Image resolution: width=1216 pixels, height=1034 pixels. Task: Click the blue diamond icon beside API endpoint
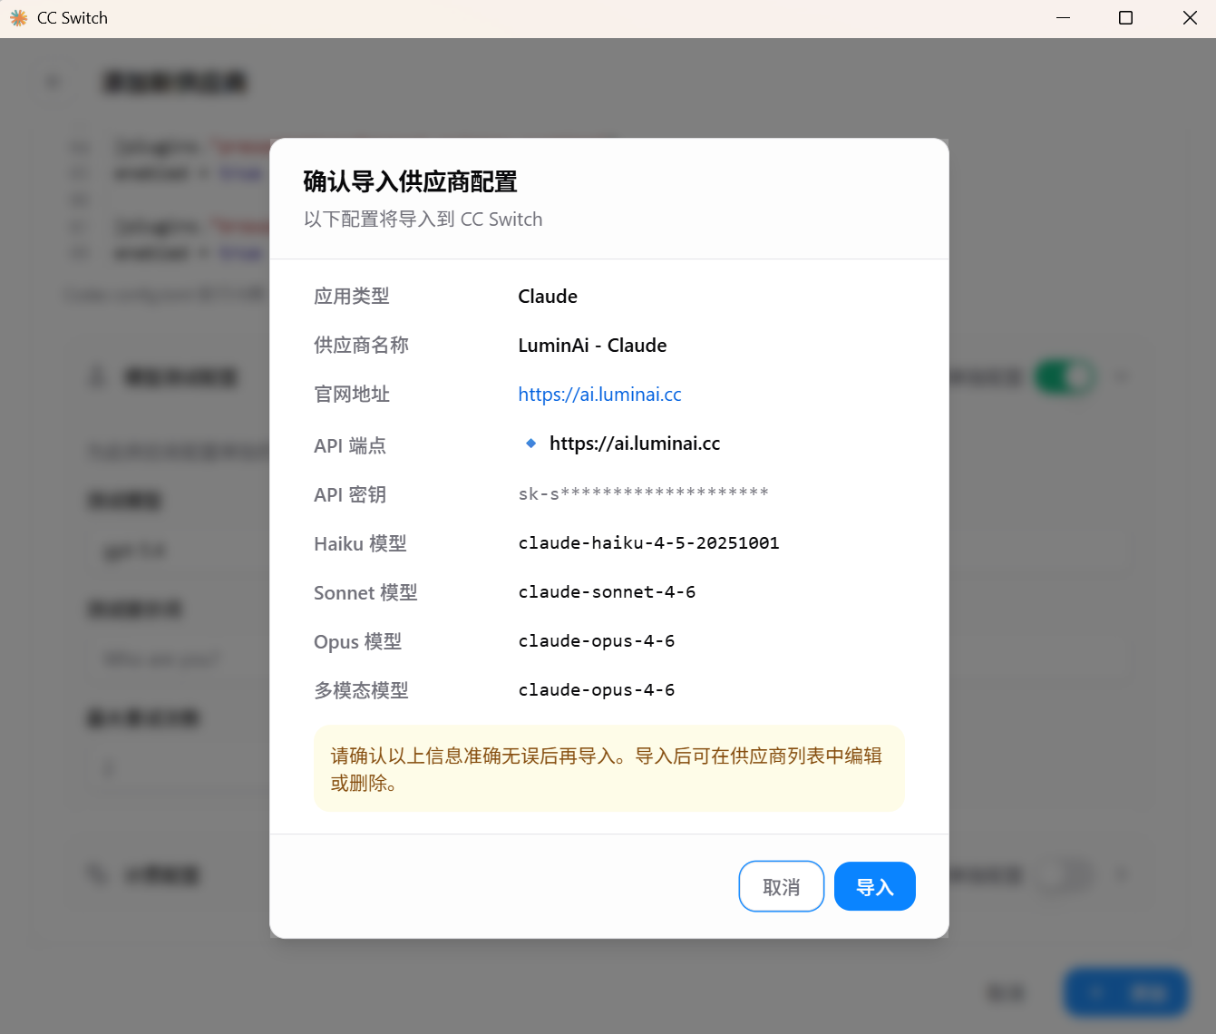531,444
